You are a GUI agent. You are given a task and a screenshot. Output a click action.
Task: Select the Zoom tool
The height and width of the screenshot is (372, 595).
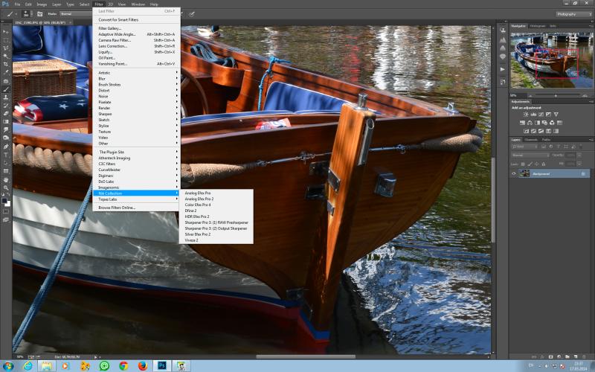click(6, 187)
